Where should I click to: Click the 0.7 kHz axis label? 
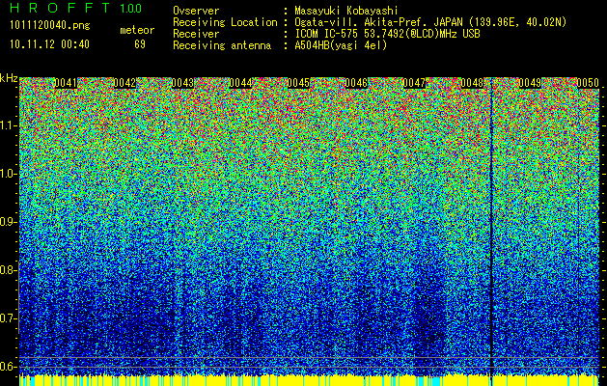pos(9,318)
